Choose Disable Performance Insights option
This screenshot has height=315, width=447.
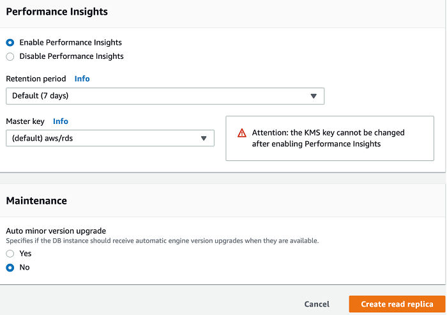point(10,56)
